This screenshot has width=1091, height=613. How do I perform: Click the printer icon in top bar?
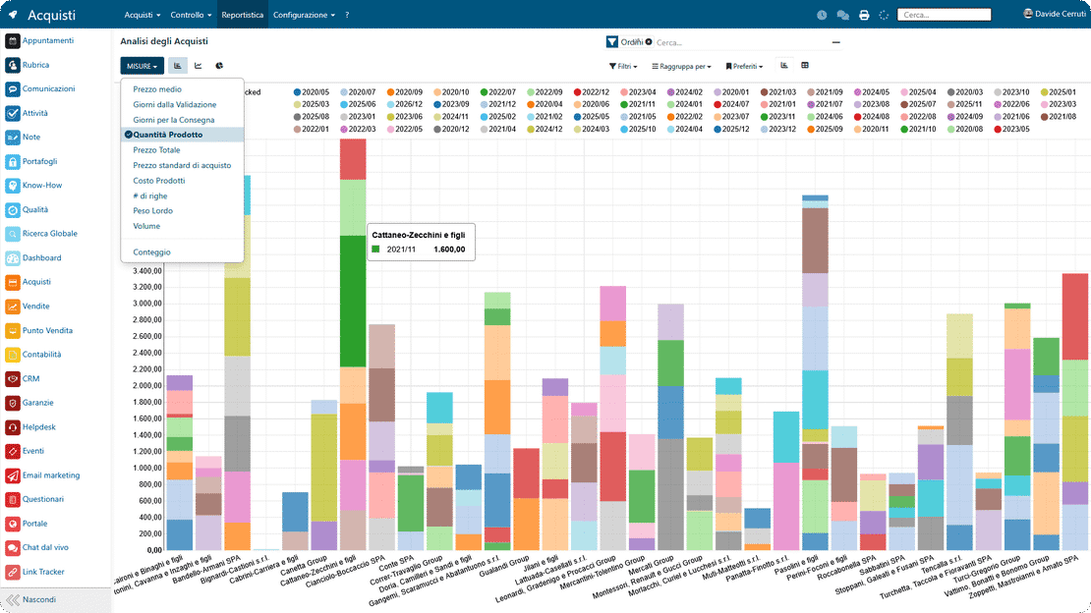864,15
